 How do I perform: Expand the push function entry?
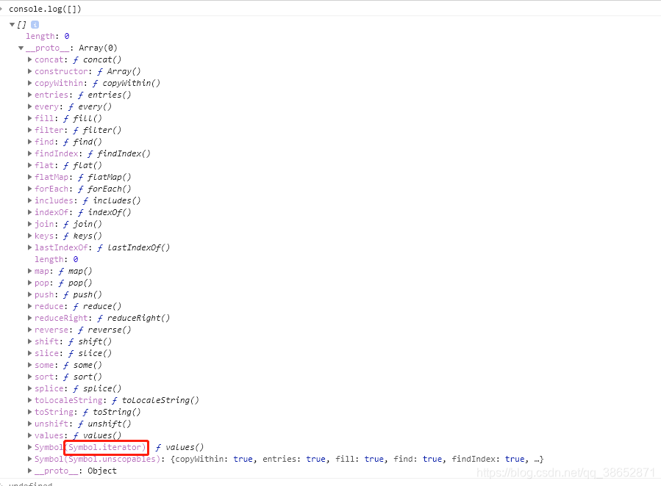[30, 295]
